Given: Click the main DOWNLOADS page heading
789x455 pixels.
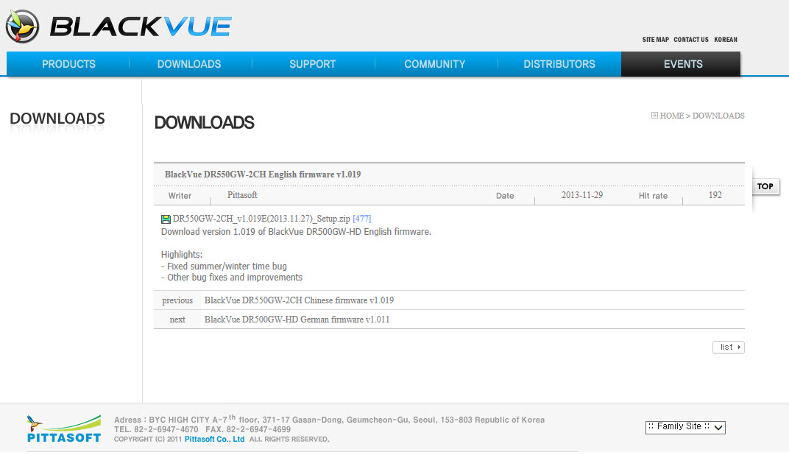Looking at the screenshot, I should click(205, 123).
